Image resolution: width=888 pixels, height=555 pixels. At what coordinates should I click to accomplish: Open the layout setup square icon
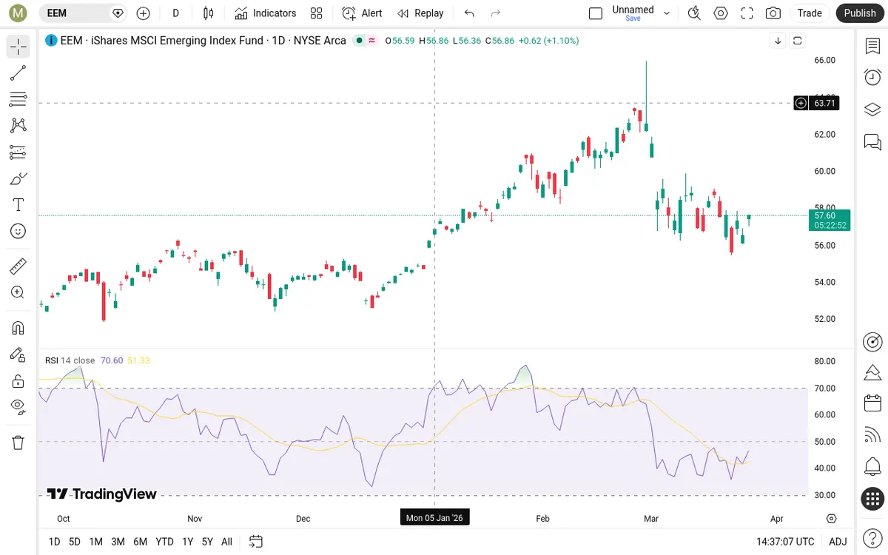point(596,13)
